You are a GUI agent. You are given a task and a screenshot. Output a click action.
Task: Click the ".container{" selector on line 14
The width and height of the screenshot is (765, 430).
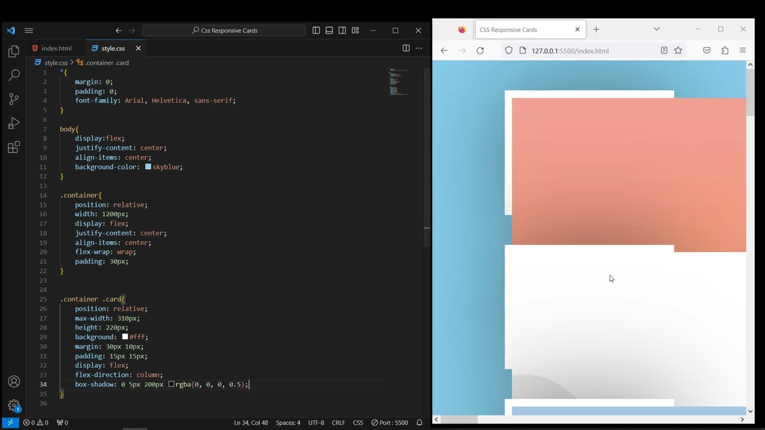[x=81, y=195]
